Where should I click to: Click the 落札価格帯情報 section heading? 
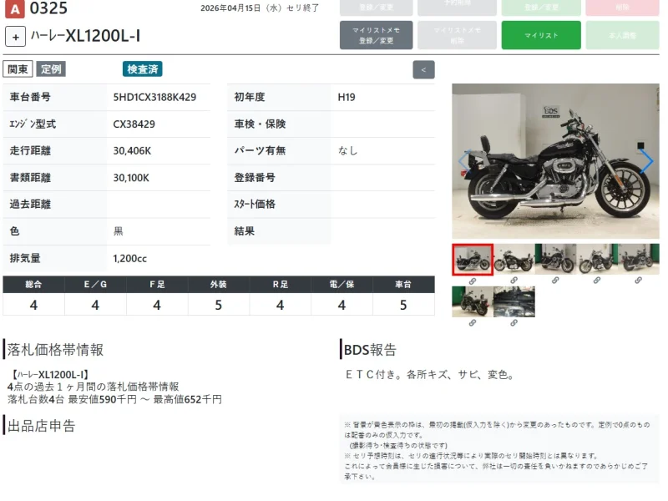click(x=55, y=350)
